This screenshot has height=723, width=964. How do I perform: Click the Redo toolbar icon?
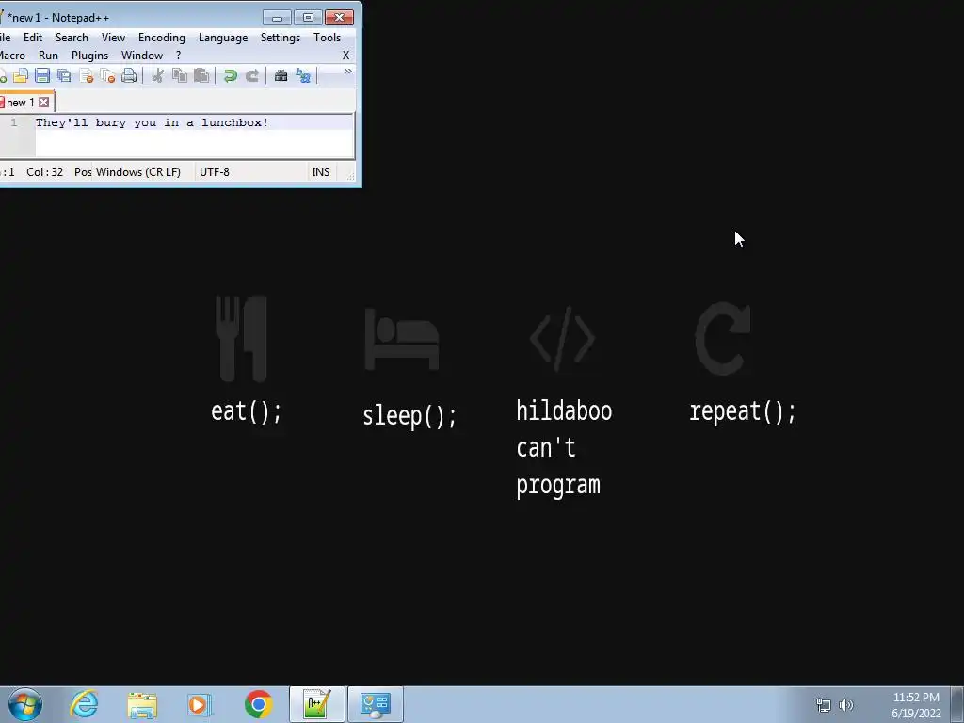(252, 75)
